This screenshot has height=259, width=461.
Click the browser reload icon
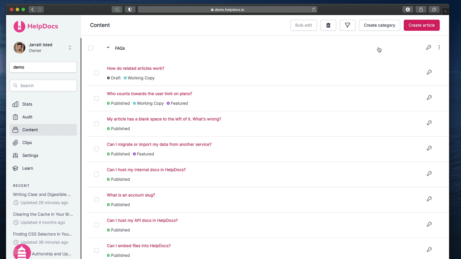pos(314,10)
